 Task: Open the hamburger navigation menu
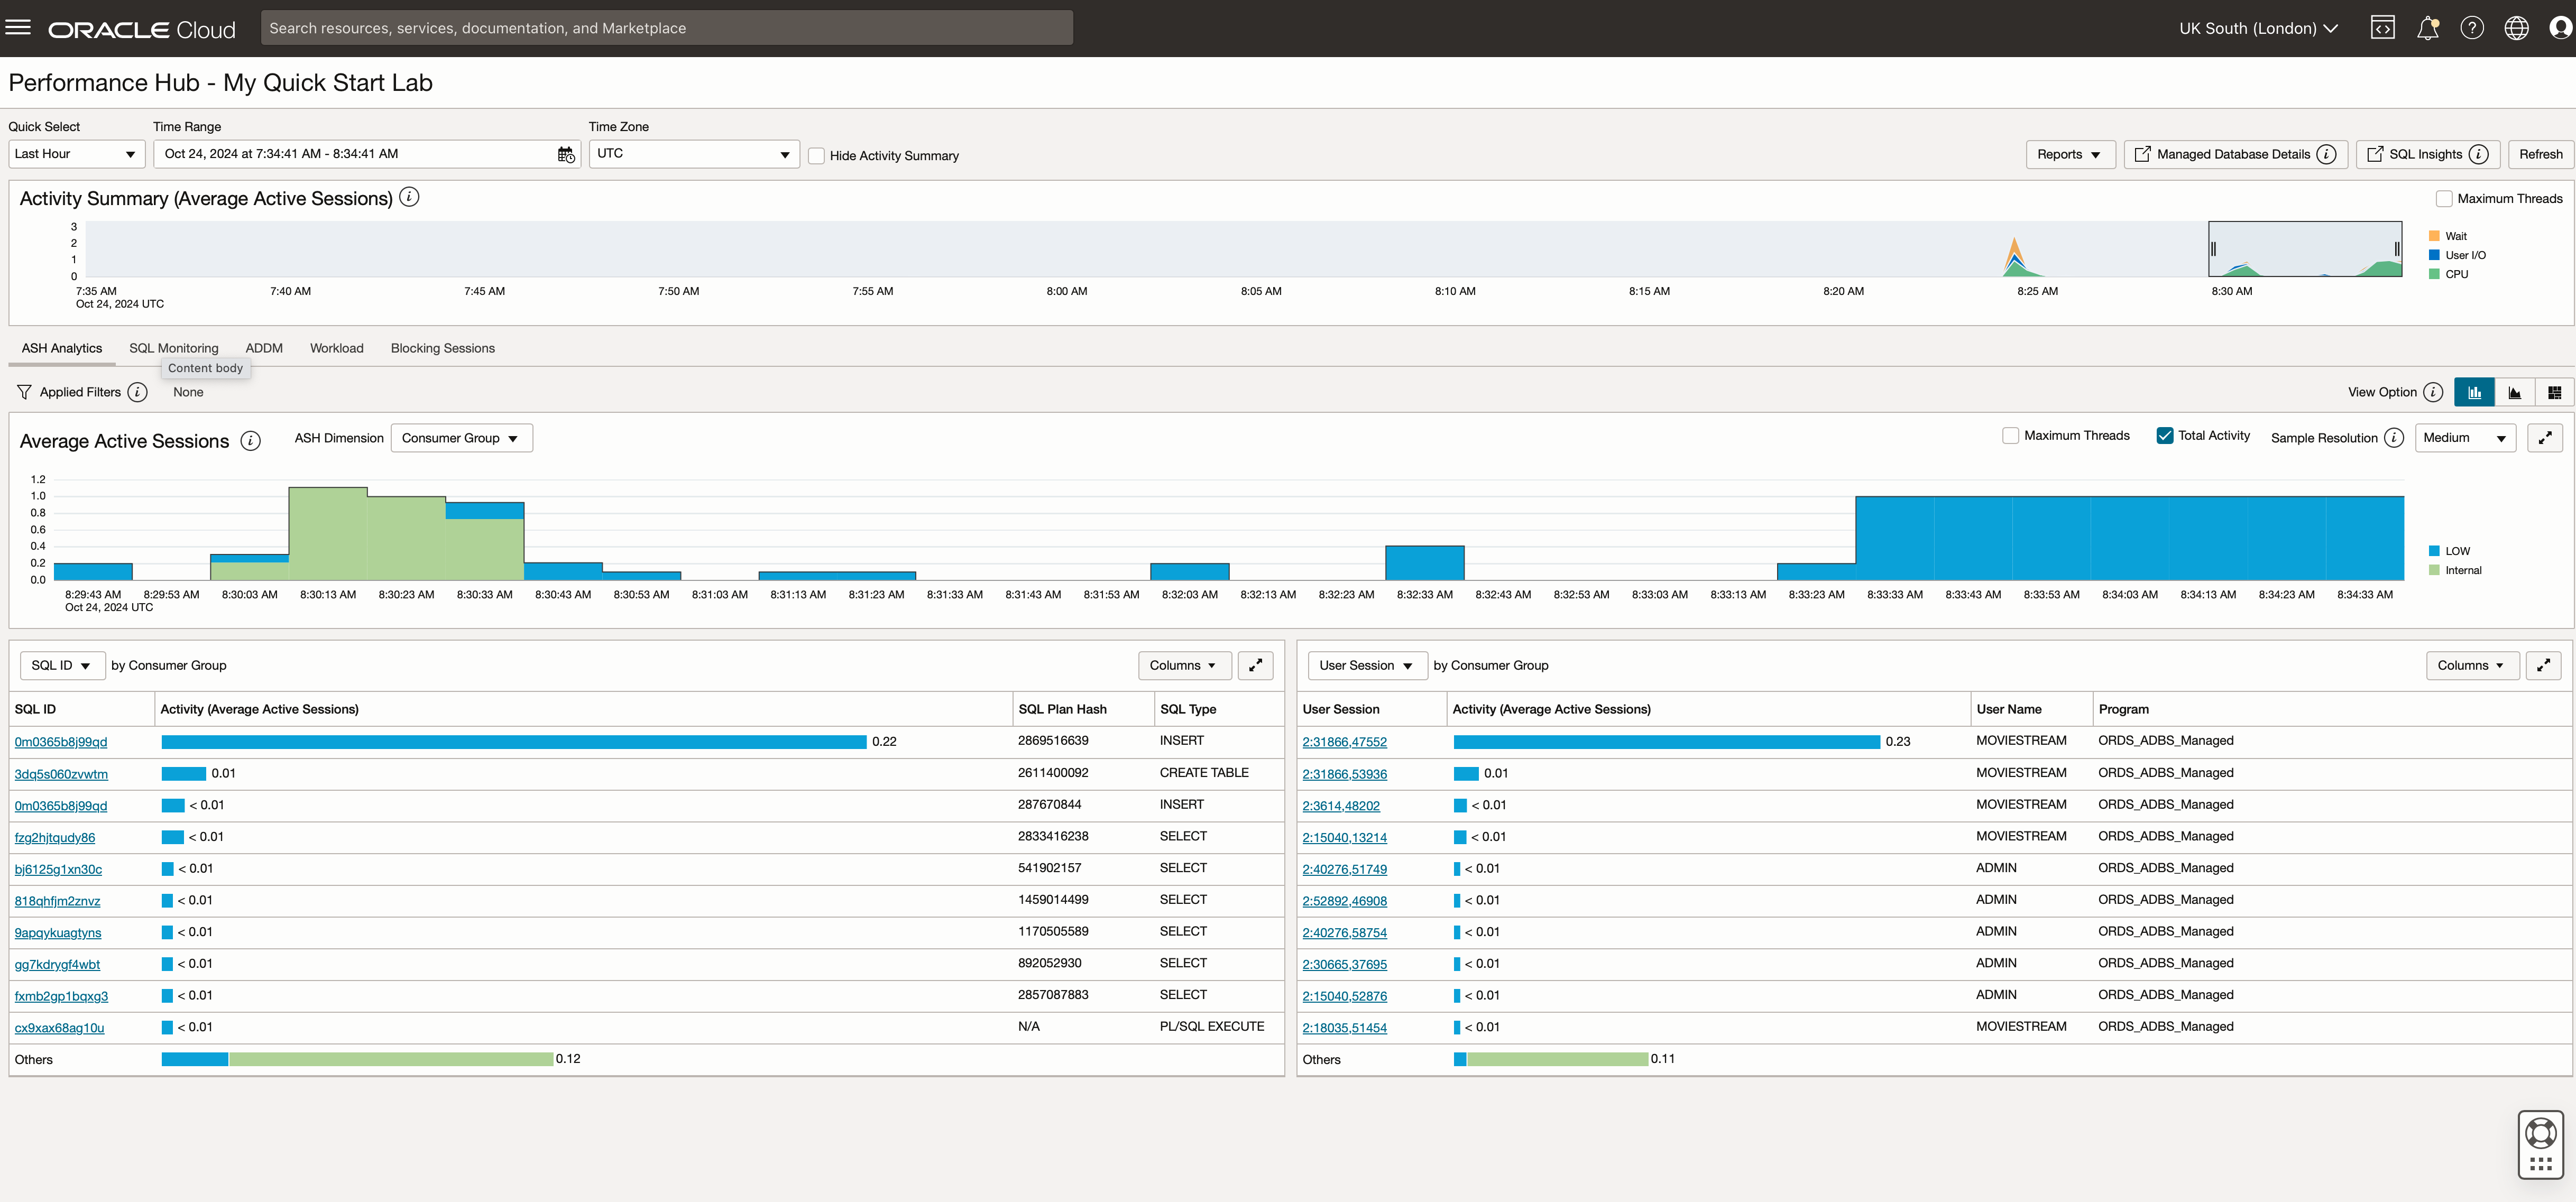click(x=18, y=28)
